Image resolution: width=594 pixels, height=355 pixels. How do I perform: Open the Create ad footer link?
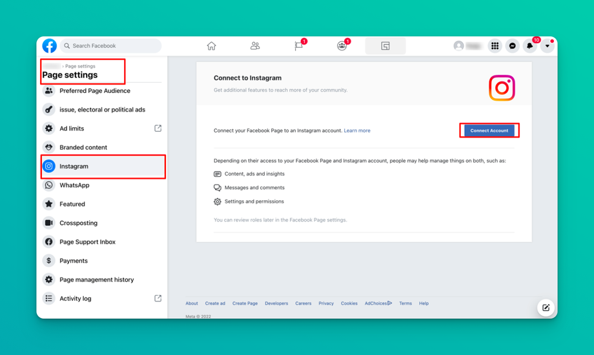click(x=215, y=303)
